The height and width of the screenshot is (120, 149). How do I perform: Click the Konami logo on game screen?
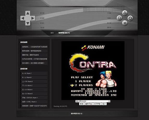93,48
